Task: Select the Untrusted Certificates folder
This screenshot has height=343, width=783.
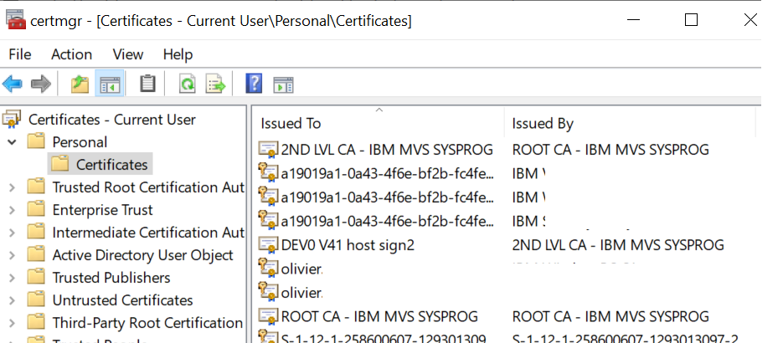Action: (x=122, y=300)
